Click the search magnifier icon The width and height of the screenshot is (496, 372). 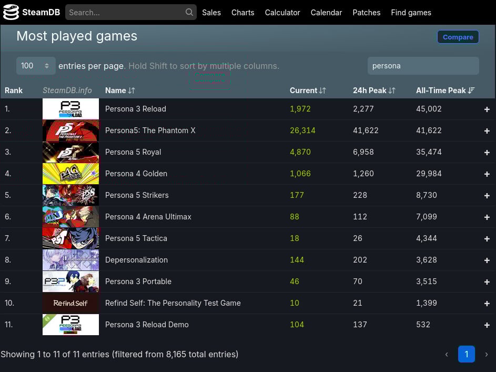189,12
